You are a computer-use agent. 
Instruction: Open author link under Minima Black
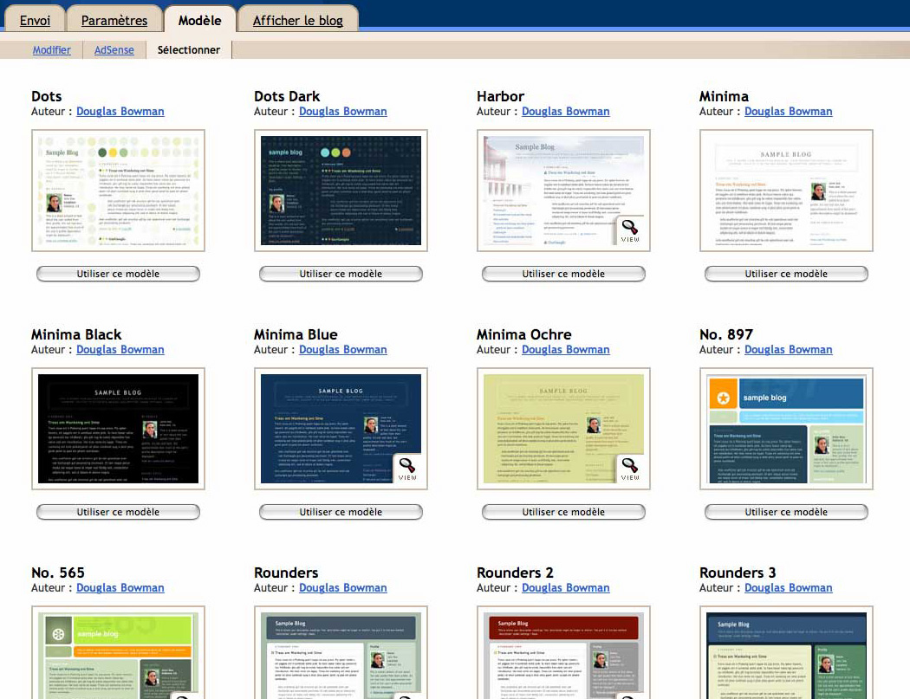(120, 350)
